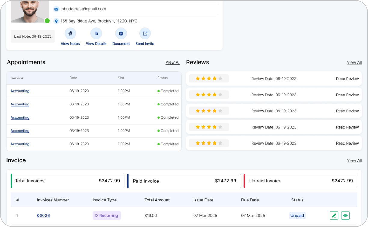Open invoice number 00026
Screen dimensions: 368x227
(x=43, y=216)
